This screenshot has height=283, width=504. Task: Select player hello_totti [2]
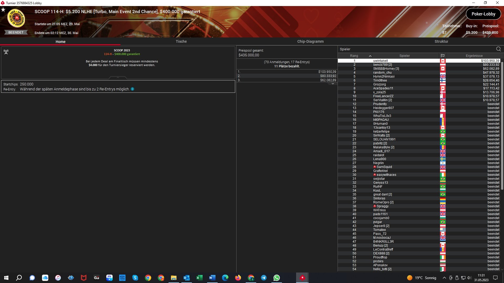pyautogui.click(x=419, y=269)
